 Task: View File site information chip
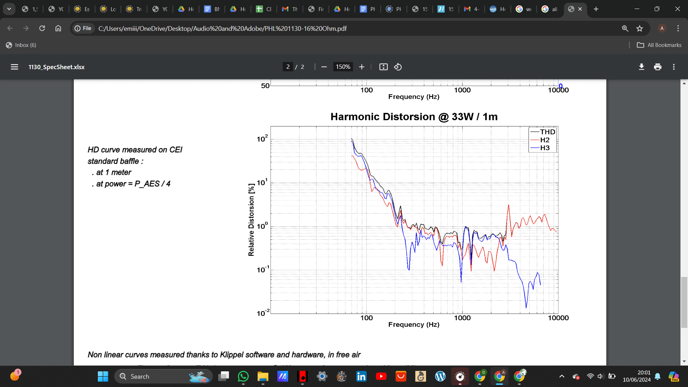83,28
